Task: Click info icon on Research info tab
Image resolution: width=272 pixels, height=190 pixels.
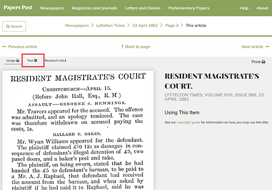Action: coord(66,60)
